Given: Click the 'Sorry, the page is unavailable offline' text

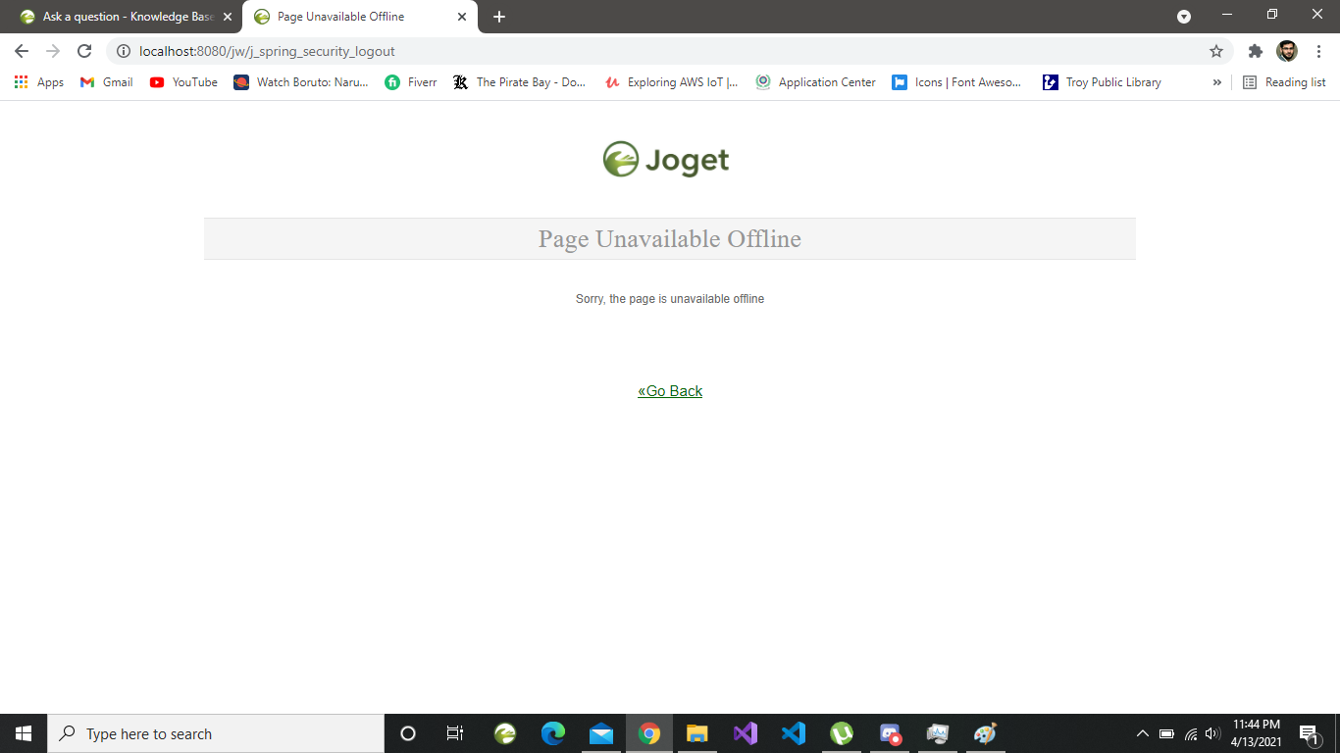Looking at the screenshot, I should (x=670, y=299).
